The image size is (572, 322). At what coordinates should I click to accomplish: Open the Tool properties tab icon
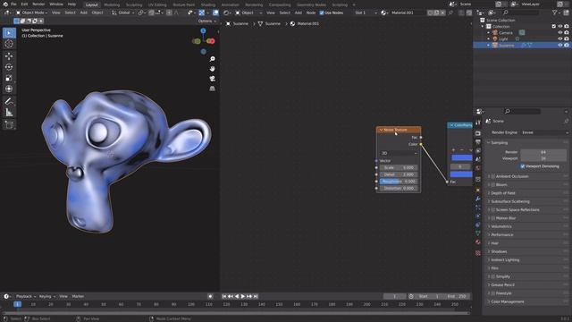pyautogui.click(x=478, y=123)
